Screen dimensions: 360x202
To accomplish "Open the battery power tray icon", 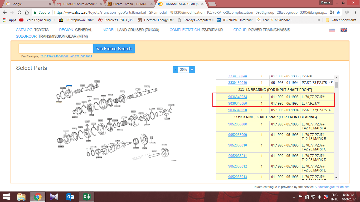I will (x=307, y=197).
